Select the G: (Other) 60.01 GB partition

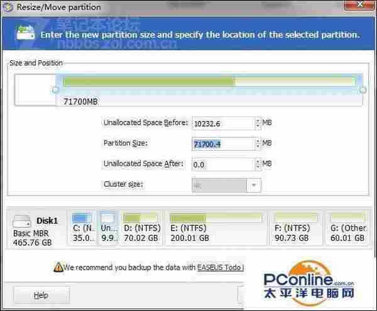(347, 229)
